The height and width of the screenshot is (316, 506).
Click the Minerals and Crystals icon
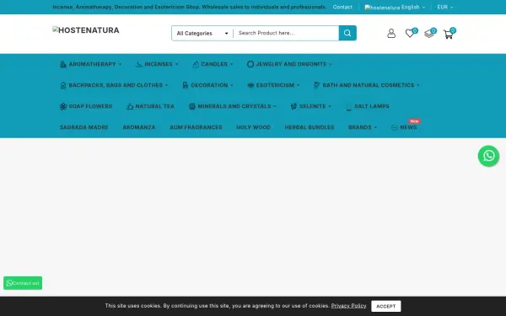[192, 106]
